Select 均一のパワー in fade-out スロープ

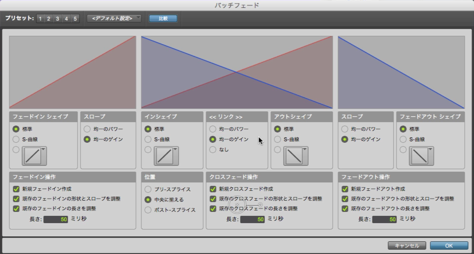pyautogui.click(x=344, y=129)
